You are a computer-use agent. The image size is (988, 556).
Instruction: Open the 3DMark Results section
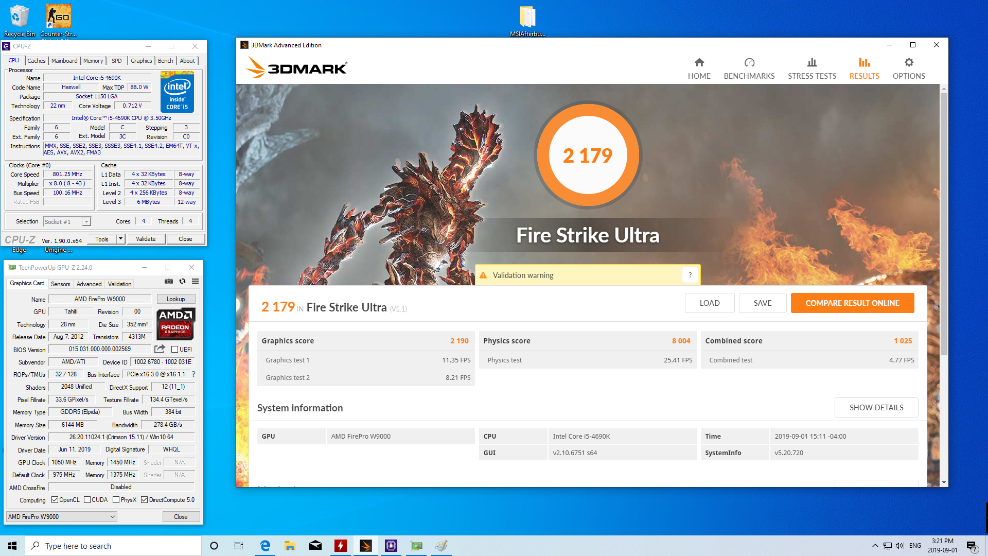coord(864,68)
